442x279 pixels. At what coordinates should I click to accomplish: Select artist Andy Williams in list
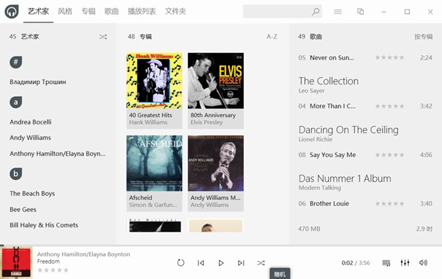click(x=30, y=138)
